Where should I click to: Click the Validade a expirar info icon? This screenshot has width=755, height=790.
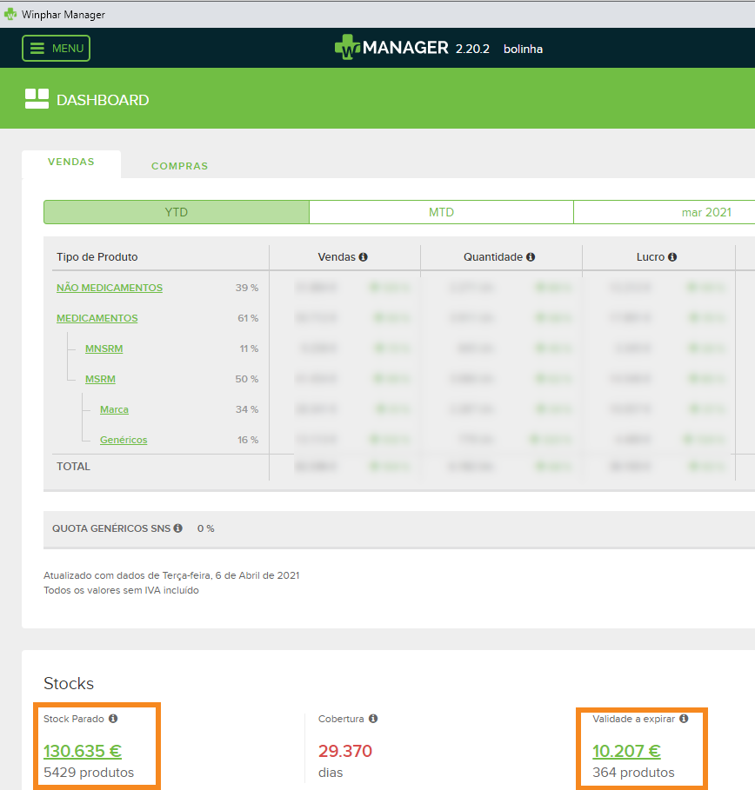coord(684,719)
